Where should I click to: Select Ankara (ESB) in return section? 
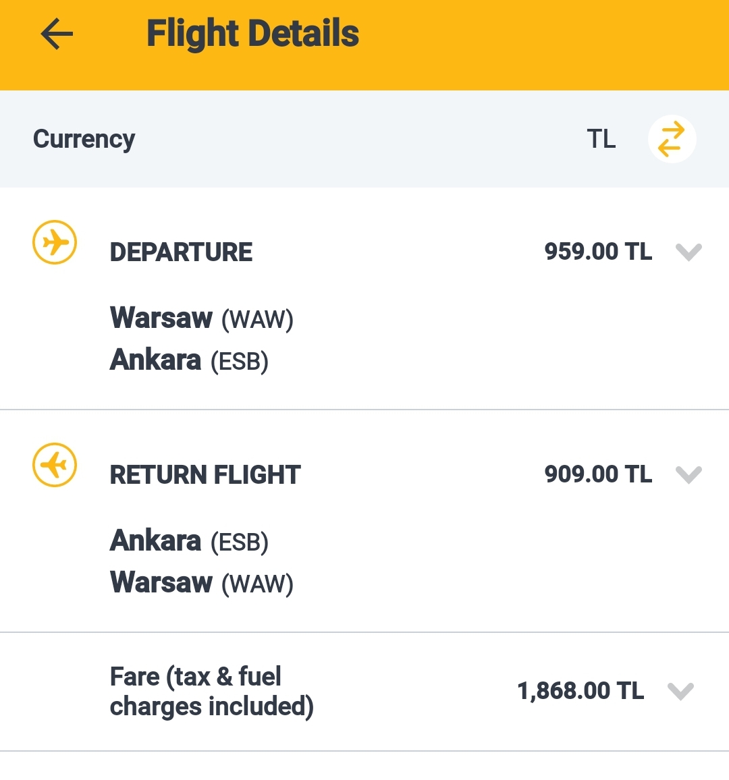pos(189,541)
